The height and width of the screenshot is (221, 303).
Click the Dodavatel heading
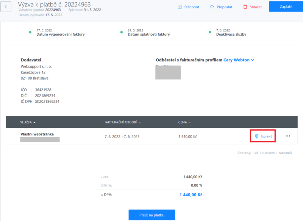click(31, 60)
